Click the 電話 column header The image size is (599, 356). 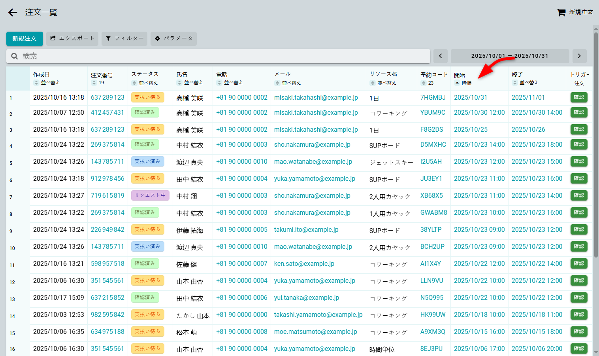click(x=222, y=74)
